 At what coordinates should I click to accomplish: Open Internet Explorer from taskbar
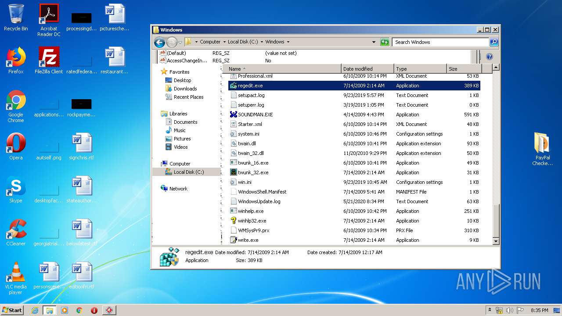pyautogui.click(x=35, y=310)
